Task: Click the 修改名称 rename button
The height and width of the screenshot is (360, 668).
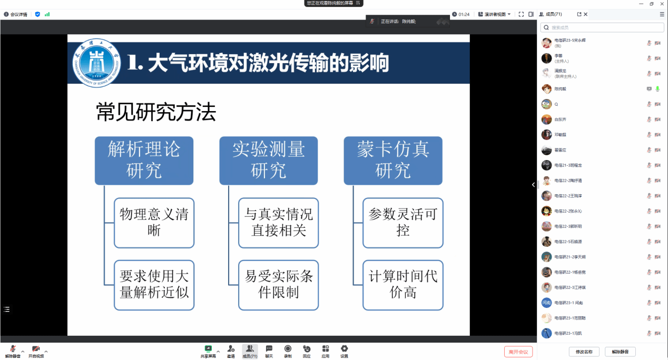Action: [x=584, y=352]
